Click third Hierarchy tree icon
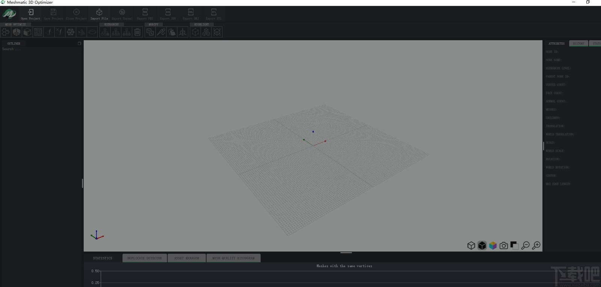The width and height of the screenshot is (601, 287). click(127, 32)
